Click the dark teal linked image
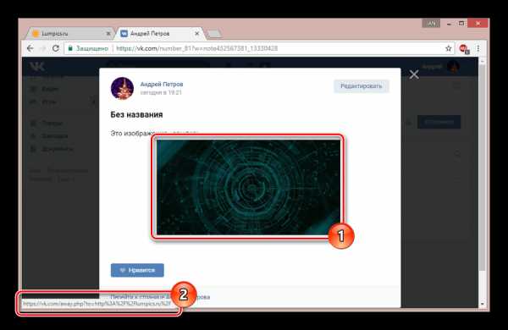 (248, 187)
